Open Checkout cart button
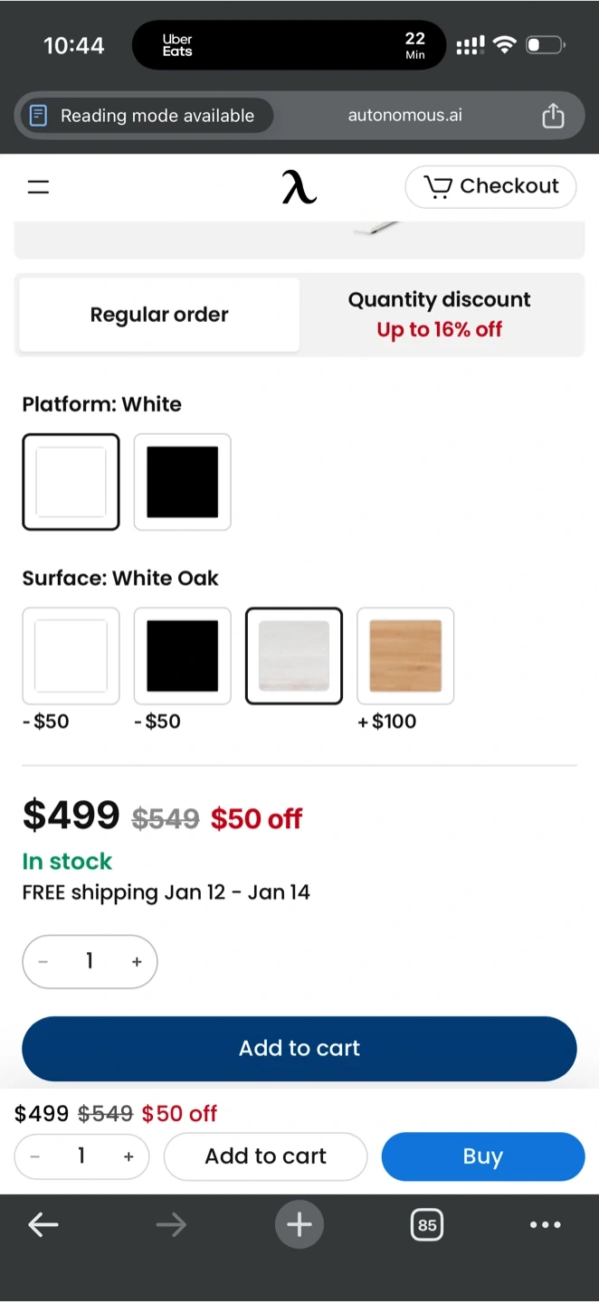Viewport: 599px width, 1302px height. tap(490, 186)
